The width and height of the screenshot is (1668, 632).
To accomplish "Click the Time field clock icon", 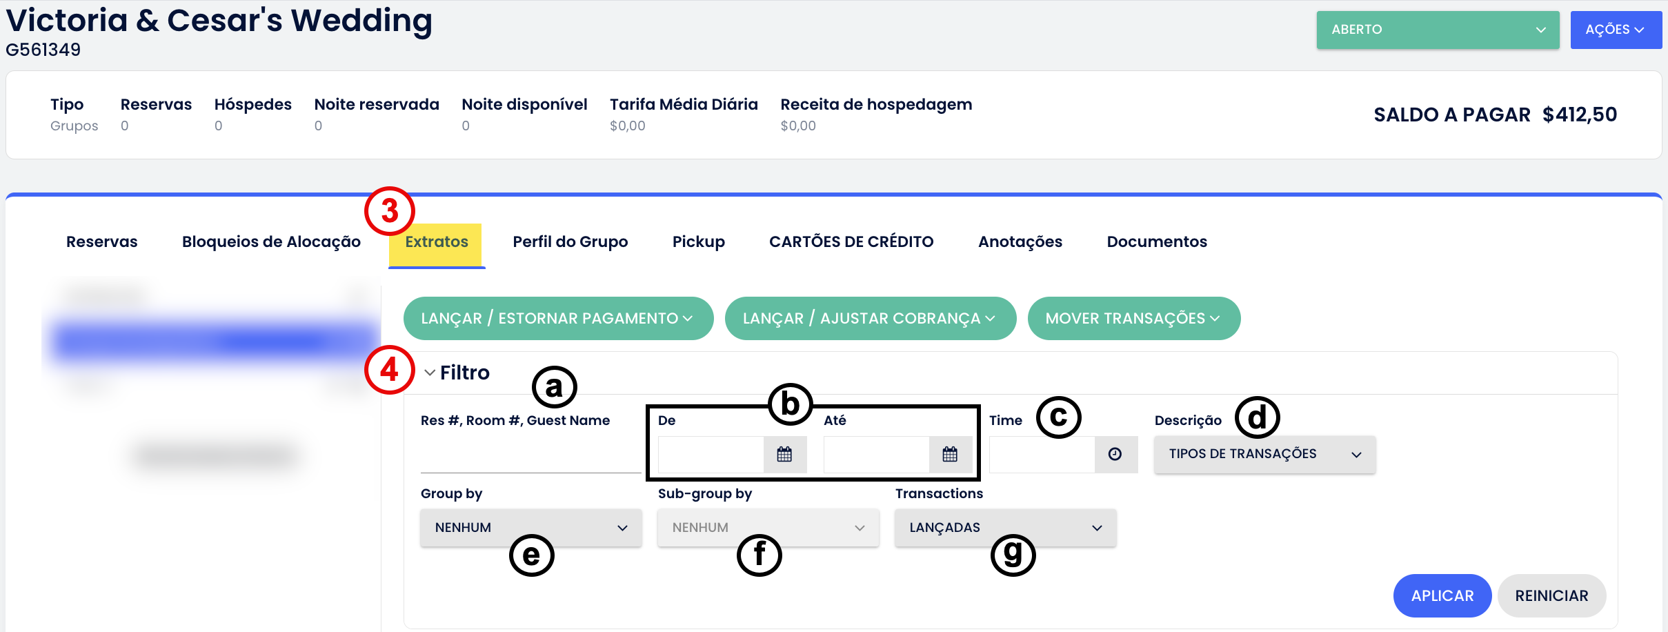I will (1115, 454).
